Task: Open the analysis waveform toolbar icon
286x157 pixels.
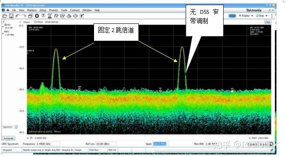Action: (x=56, y=16)
